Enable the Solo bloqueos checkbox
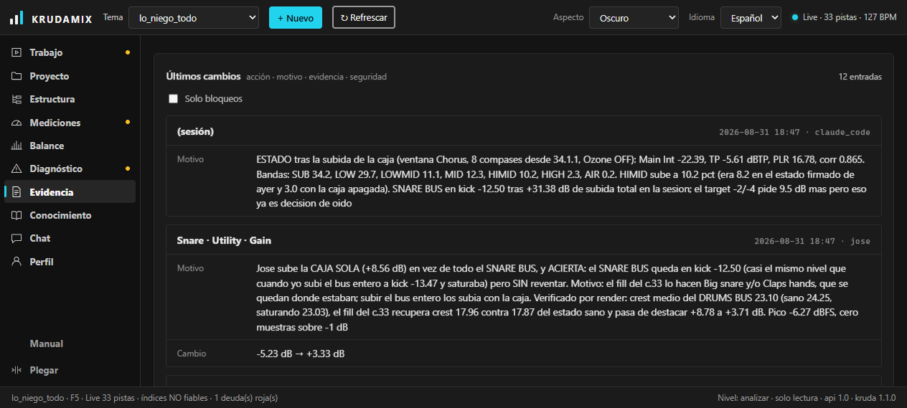This screenshot has height=408, width=907. (173, 99)
